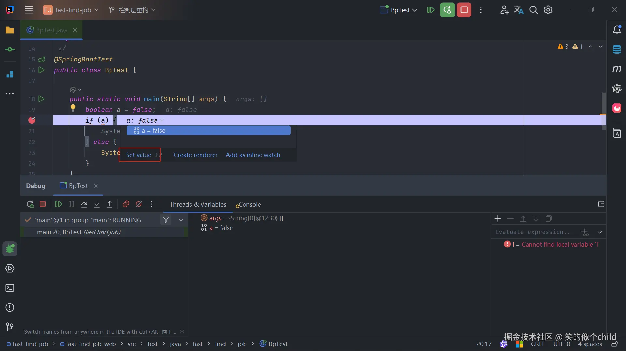Screen dimensions: 626x351
Task: Run main method from gutter line 18
Action: click(41, 99)
